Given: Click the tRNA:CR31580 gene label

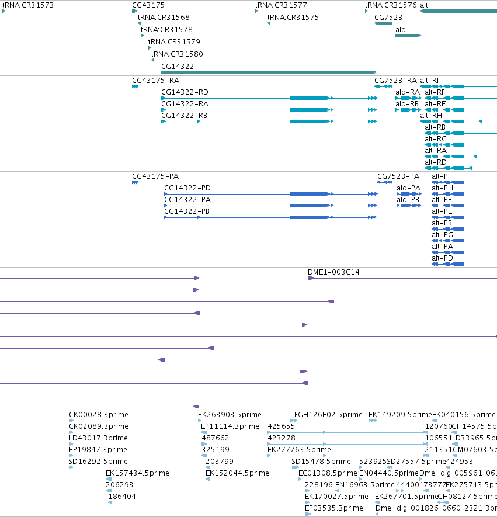Looking at the screenshot, I should 177,54.
